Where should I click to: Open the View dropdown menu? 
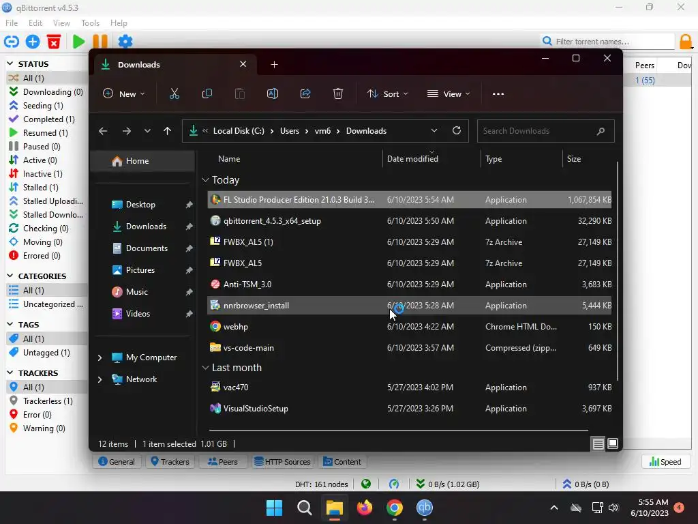(449, 94)
